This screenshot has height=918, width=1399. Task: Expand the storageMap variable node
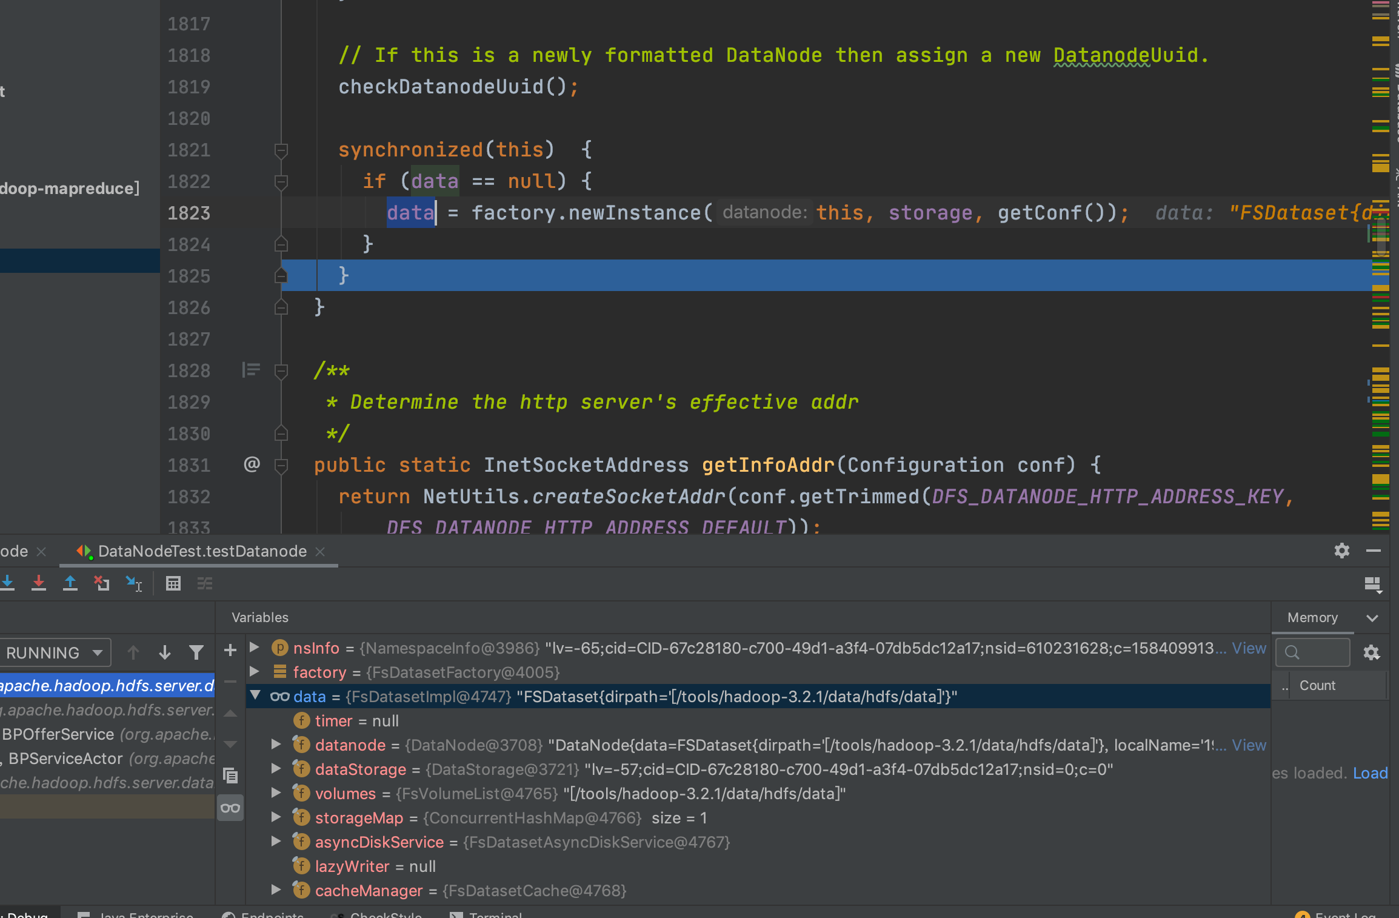click(x=276, y=817)
